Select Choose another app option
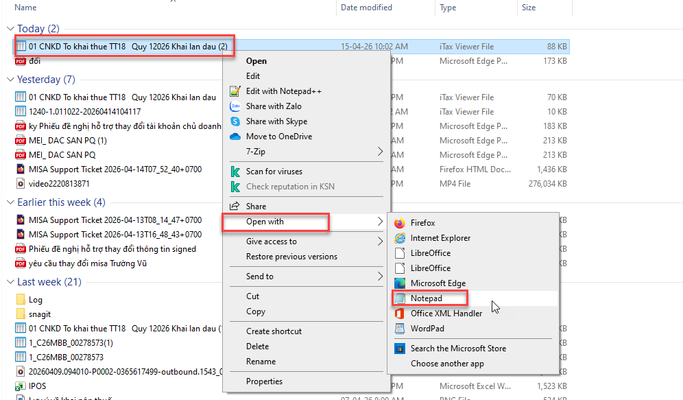683x400 pixels. (x=447, y=364)
